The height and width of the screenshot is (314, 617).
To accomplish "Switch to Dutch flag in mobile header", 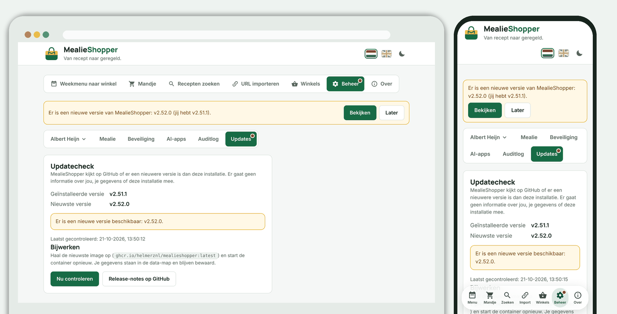I will 548,53.
